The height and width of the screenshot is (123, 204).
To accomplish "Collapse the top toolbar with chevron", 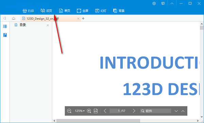I will pyautogui.click(x=172, y=3).
